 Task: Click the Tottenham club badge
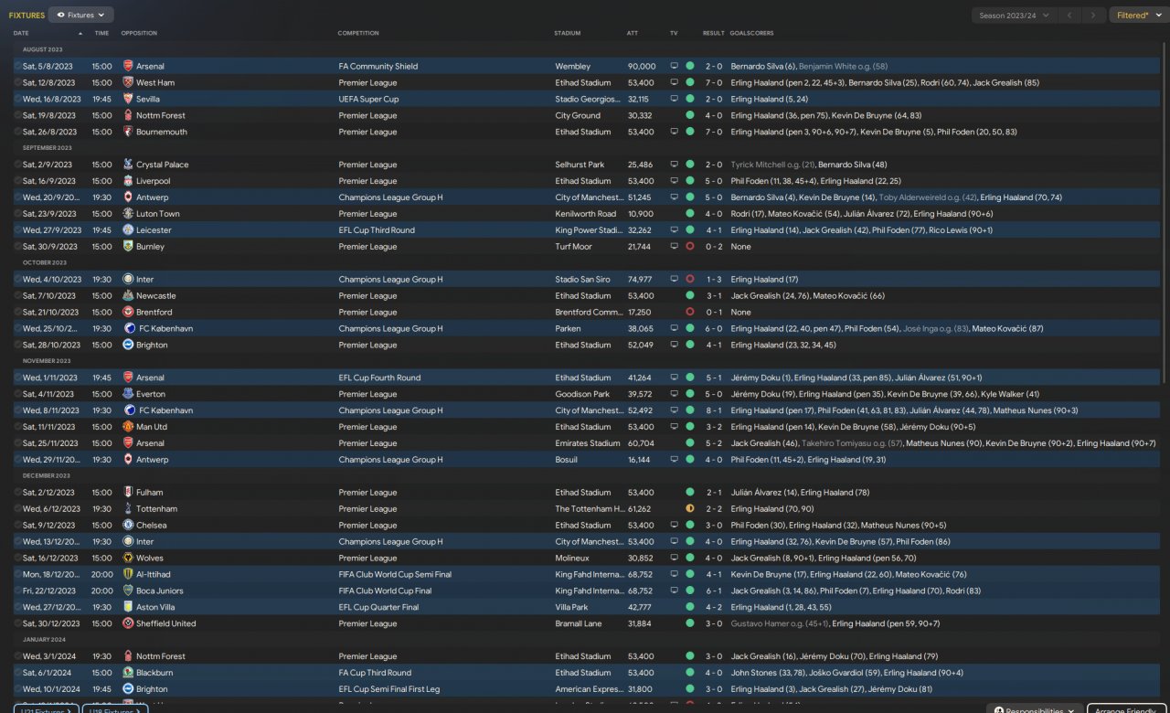pyautogui.click(x=128, y=510)
